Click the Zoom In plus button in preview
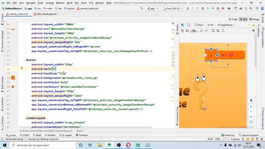The image size is (265, 149). (251, 107)
